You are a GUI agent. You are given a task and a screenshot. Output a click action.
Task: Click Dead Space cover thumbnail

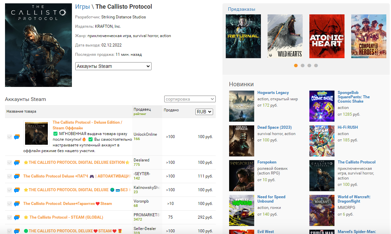coord(241,141)
